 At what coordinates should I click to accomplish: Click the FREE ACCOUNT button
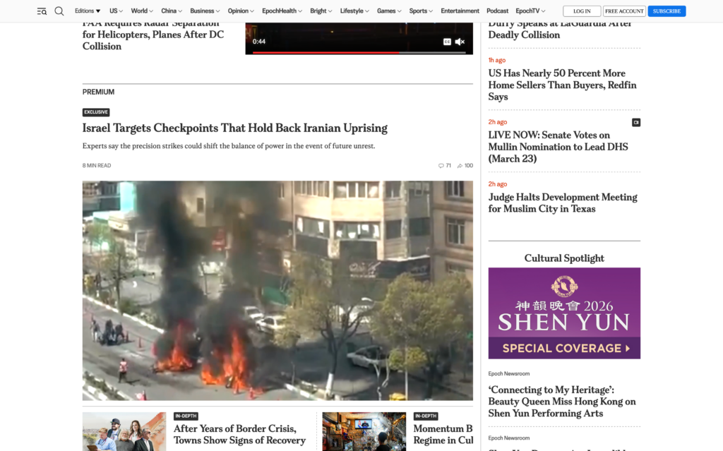coord(624,11)
